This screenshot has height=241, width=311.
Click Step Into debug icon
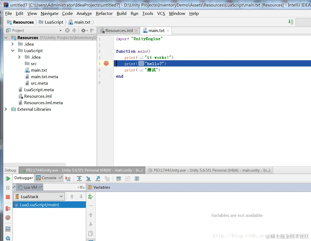pyautogui.click(x=89, y=179)
